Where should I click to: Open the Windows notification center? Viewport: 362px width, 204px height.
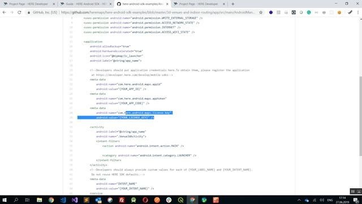tap(356, 200)
